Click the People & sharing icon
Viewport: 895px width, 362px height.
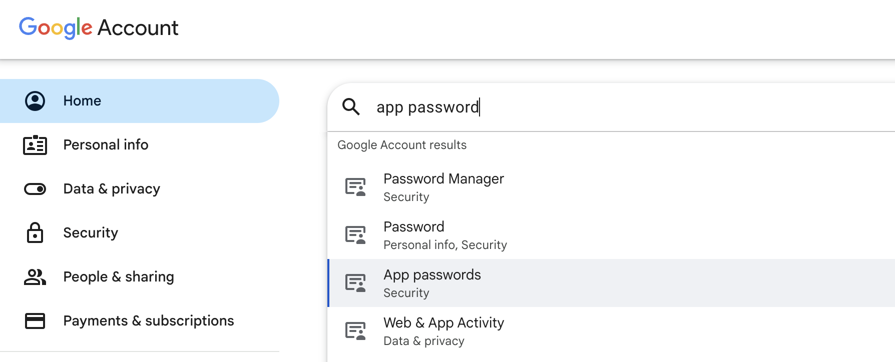(x=35, y=276)
